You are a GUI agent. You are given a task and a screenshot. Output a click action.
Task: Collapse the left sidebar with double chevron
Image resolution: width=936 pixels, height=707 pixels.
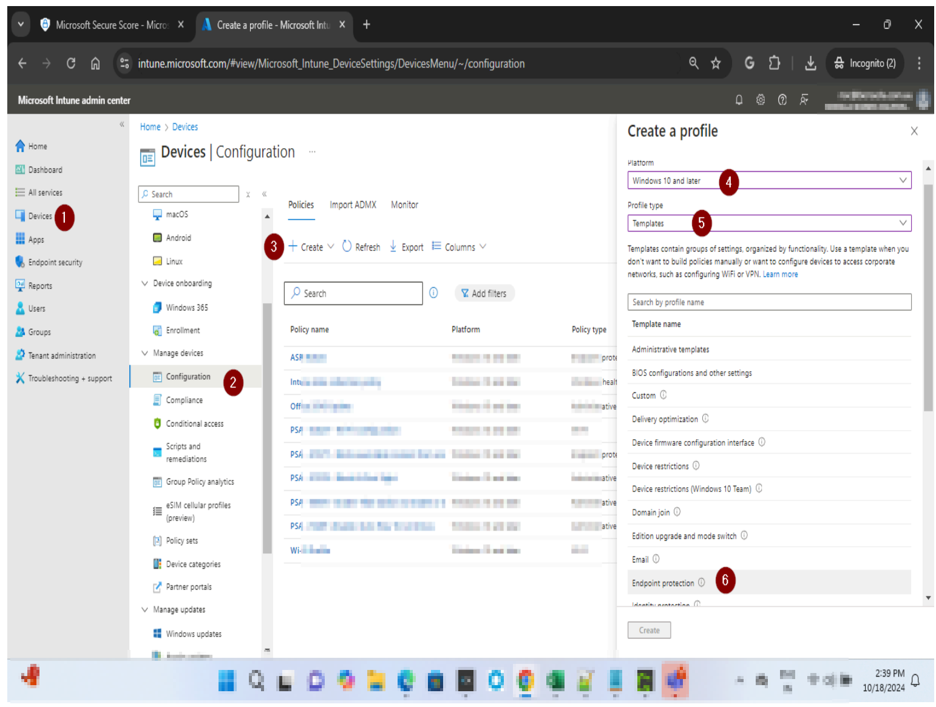pos(122,125)
